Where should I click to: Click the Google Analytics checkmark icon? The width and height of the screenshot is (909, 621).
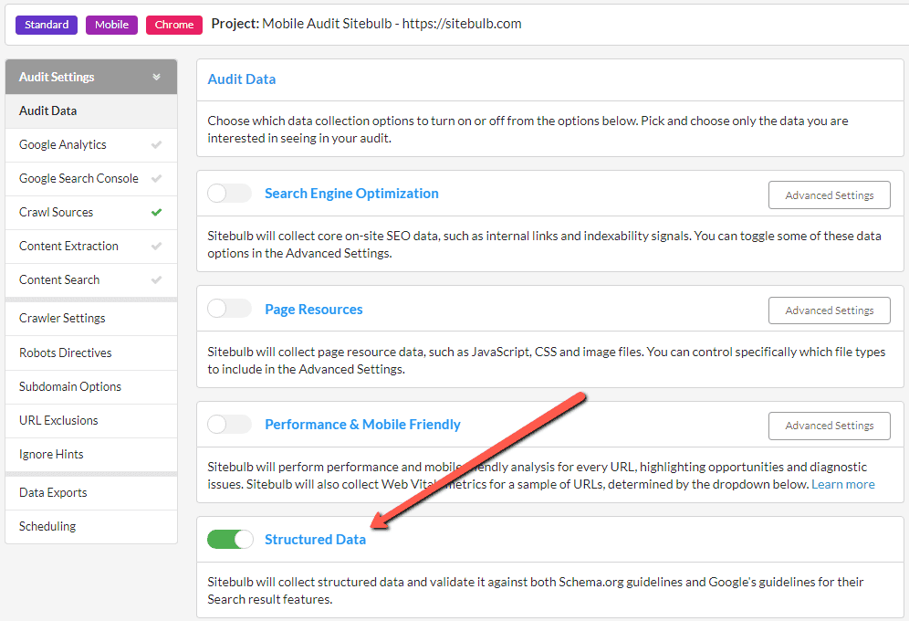(157, 145)
